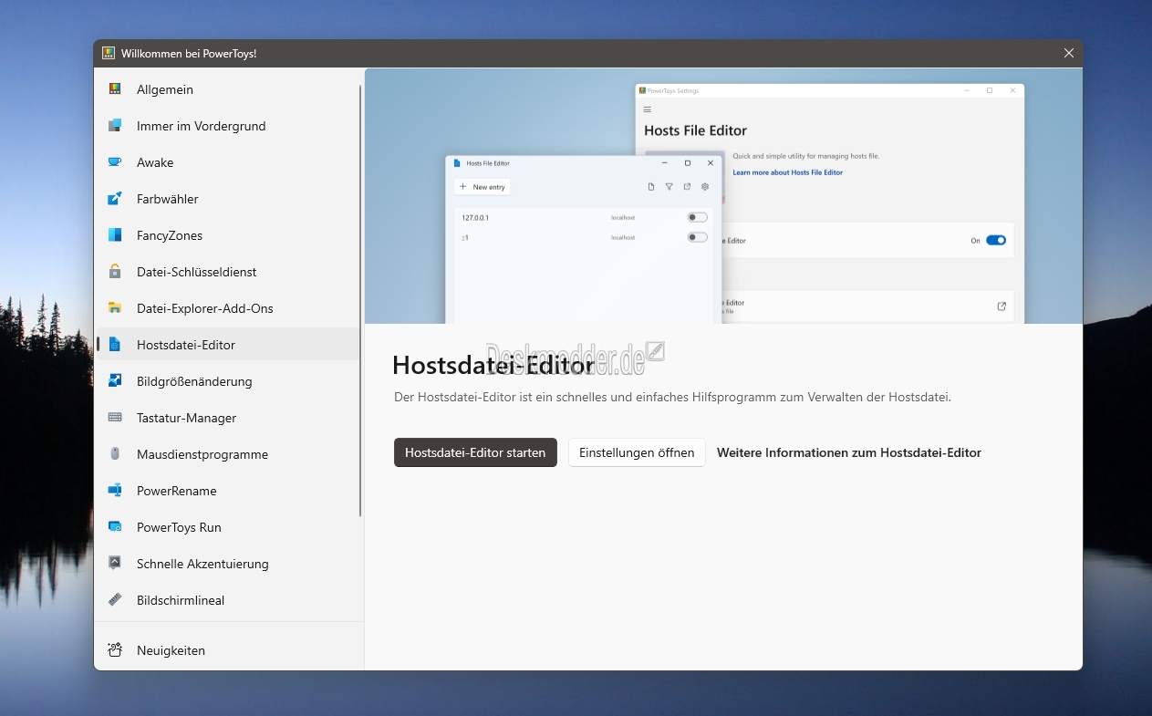Click the Hostsdatei-Editor file icon in sidebar
This screenshot has width=1152, height=716.
pyautogui.click(x=115, y=345)
